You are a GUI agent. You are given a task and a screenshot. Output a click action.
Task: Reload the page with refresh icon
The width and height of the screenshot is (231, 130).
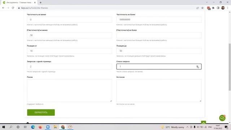13,8
